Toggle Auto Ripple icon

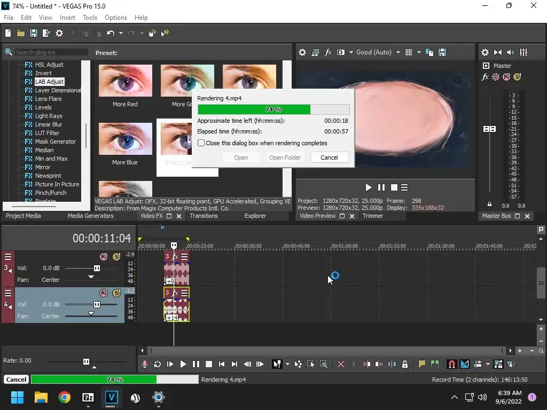[478, 364]
